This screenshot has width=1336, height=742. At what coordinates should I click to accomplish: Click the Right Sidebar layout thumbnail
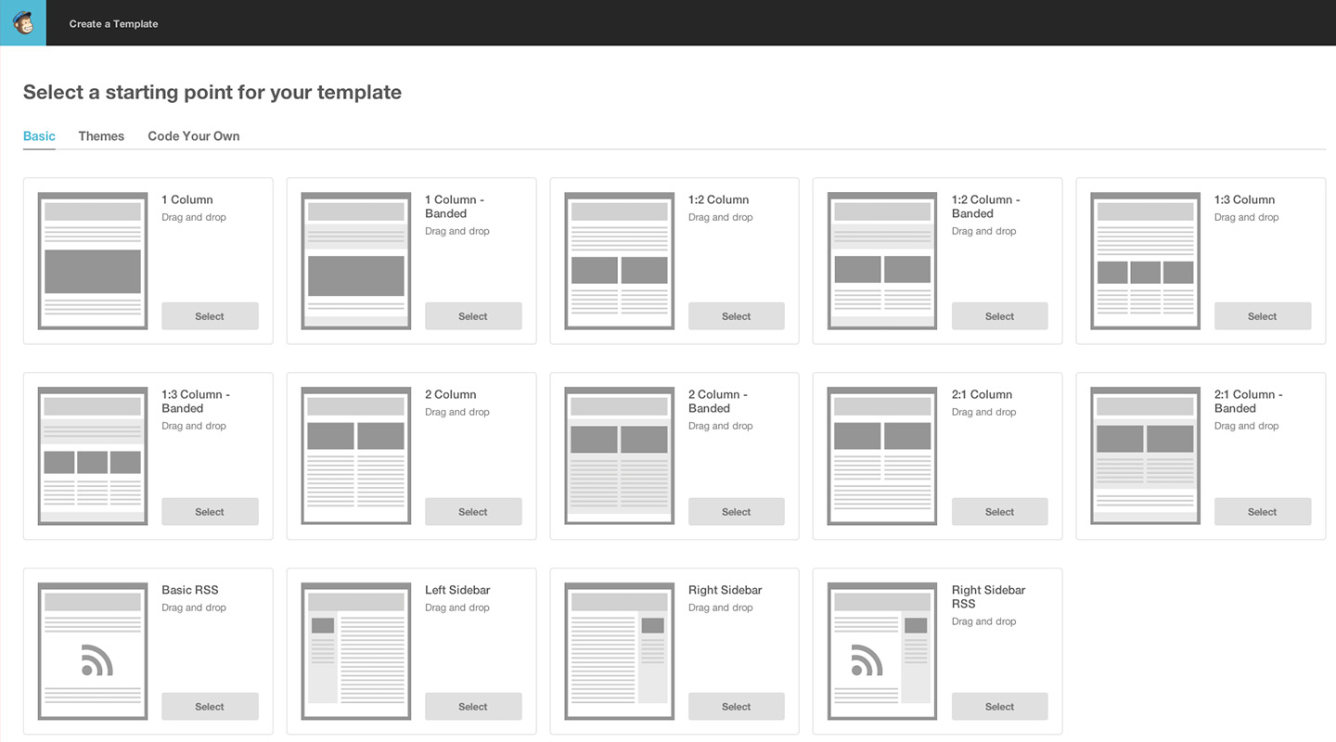click(619, 651)
